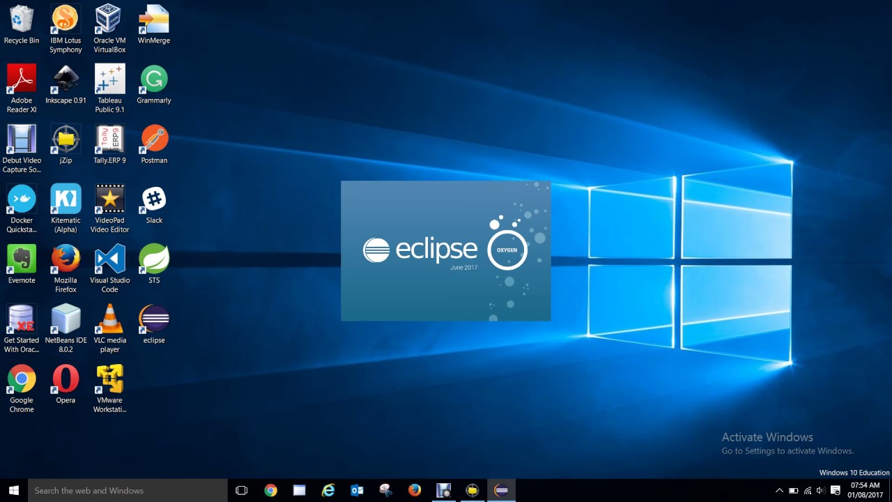Click the Kitematic (Alpha) desktop icon
892x502 pixels.
66,209
